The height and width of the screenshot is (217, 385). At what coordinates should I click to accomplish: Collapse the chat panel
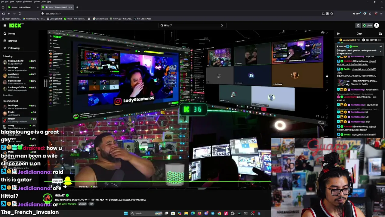[x=338, y=34]
